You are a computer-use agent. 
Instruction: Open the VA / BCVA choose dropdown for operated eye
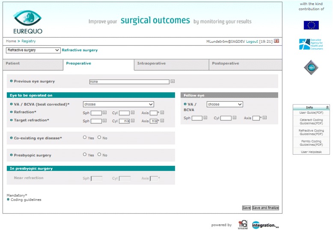[x=118, y=104]
